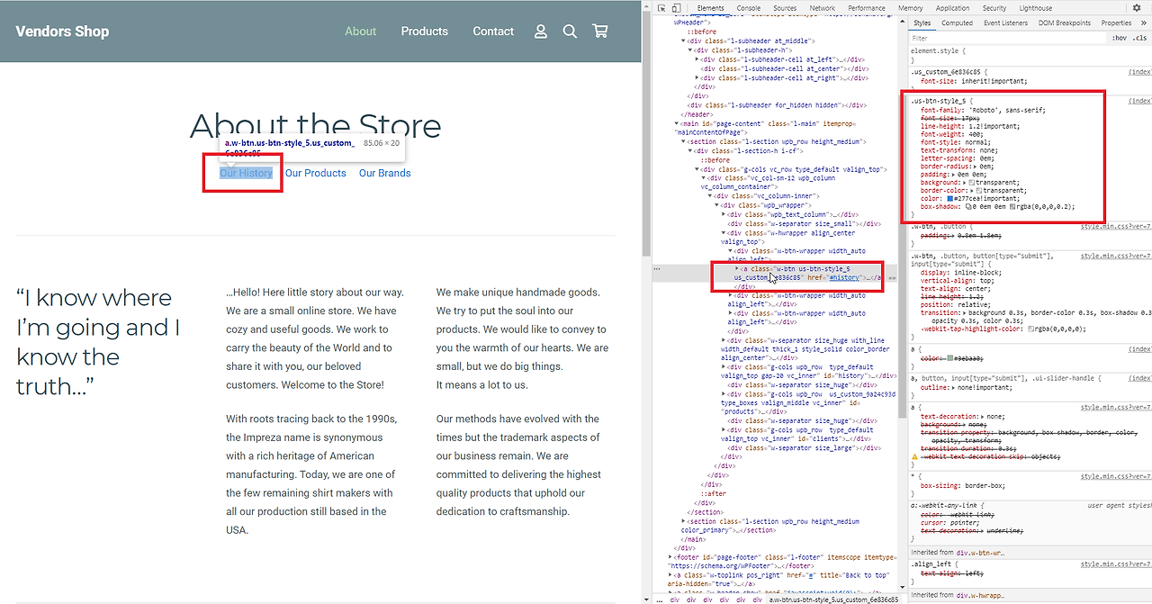This screenshot has width=1152, height=604.
Task: Click the #history href link in DOM
Action: (843, 277)
